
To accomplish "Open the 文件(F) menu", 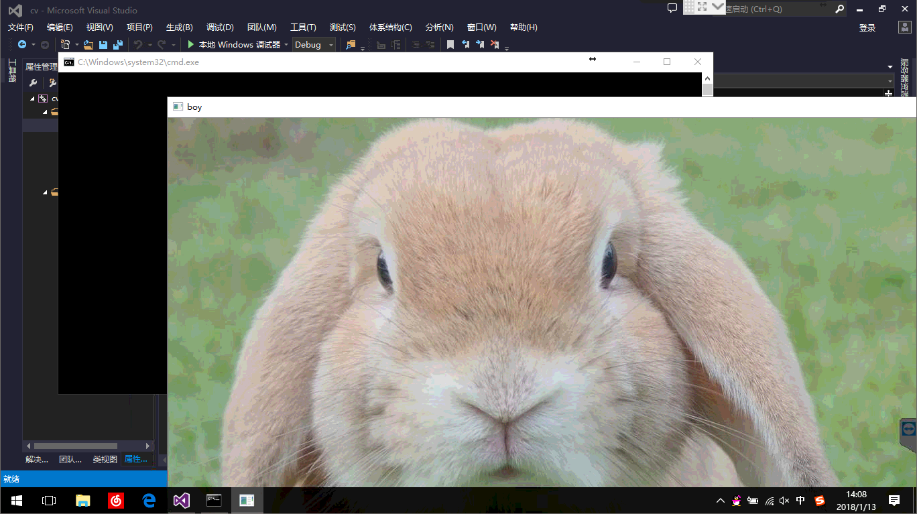I will [x=21, y=27].
